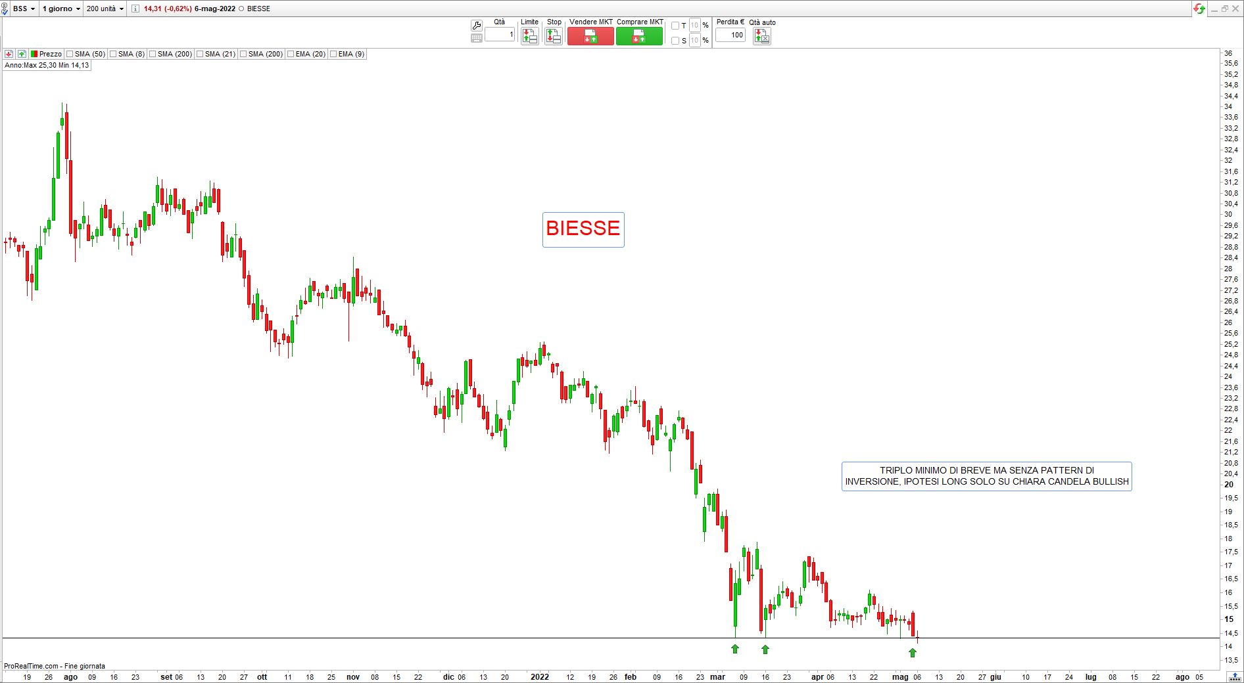This screenshot has height=683, width=1244.
Task: Click the keyboard icon under the wrench
Action: pos(477,38)
